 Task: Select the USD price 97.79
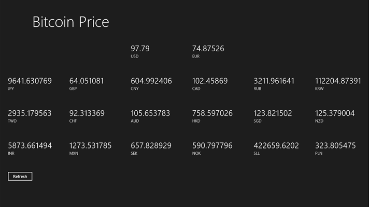click(x=140, y=49)
